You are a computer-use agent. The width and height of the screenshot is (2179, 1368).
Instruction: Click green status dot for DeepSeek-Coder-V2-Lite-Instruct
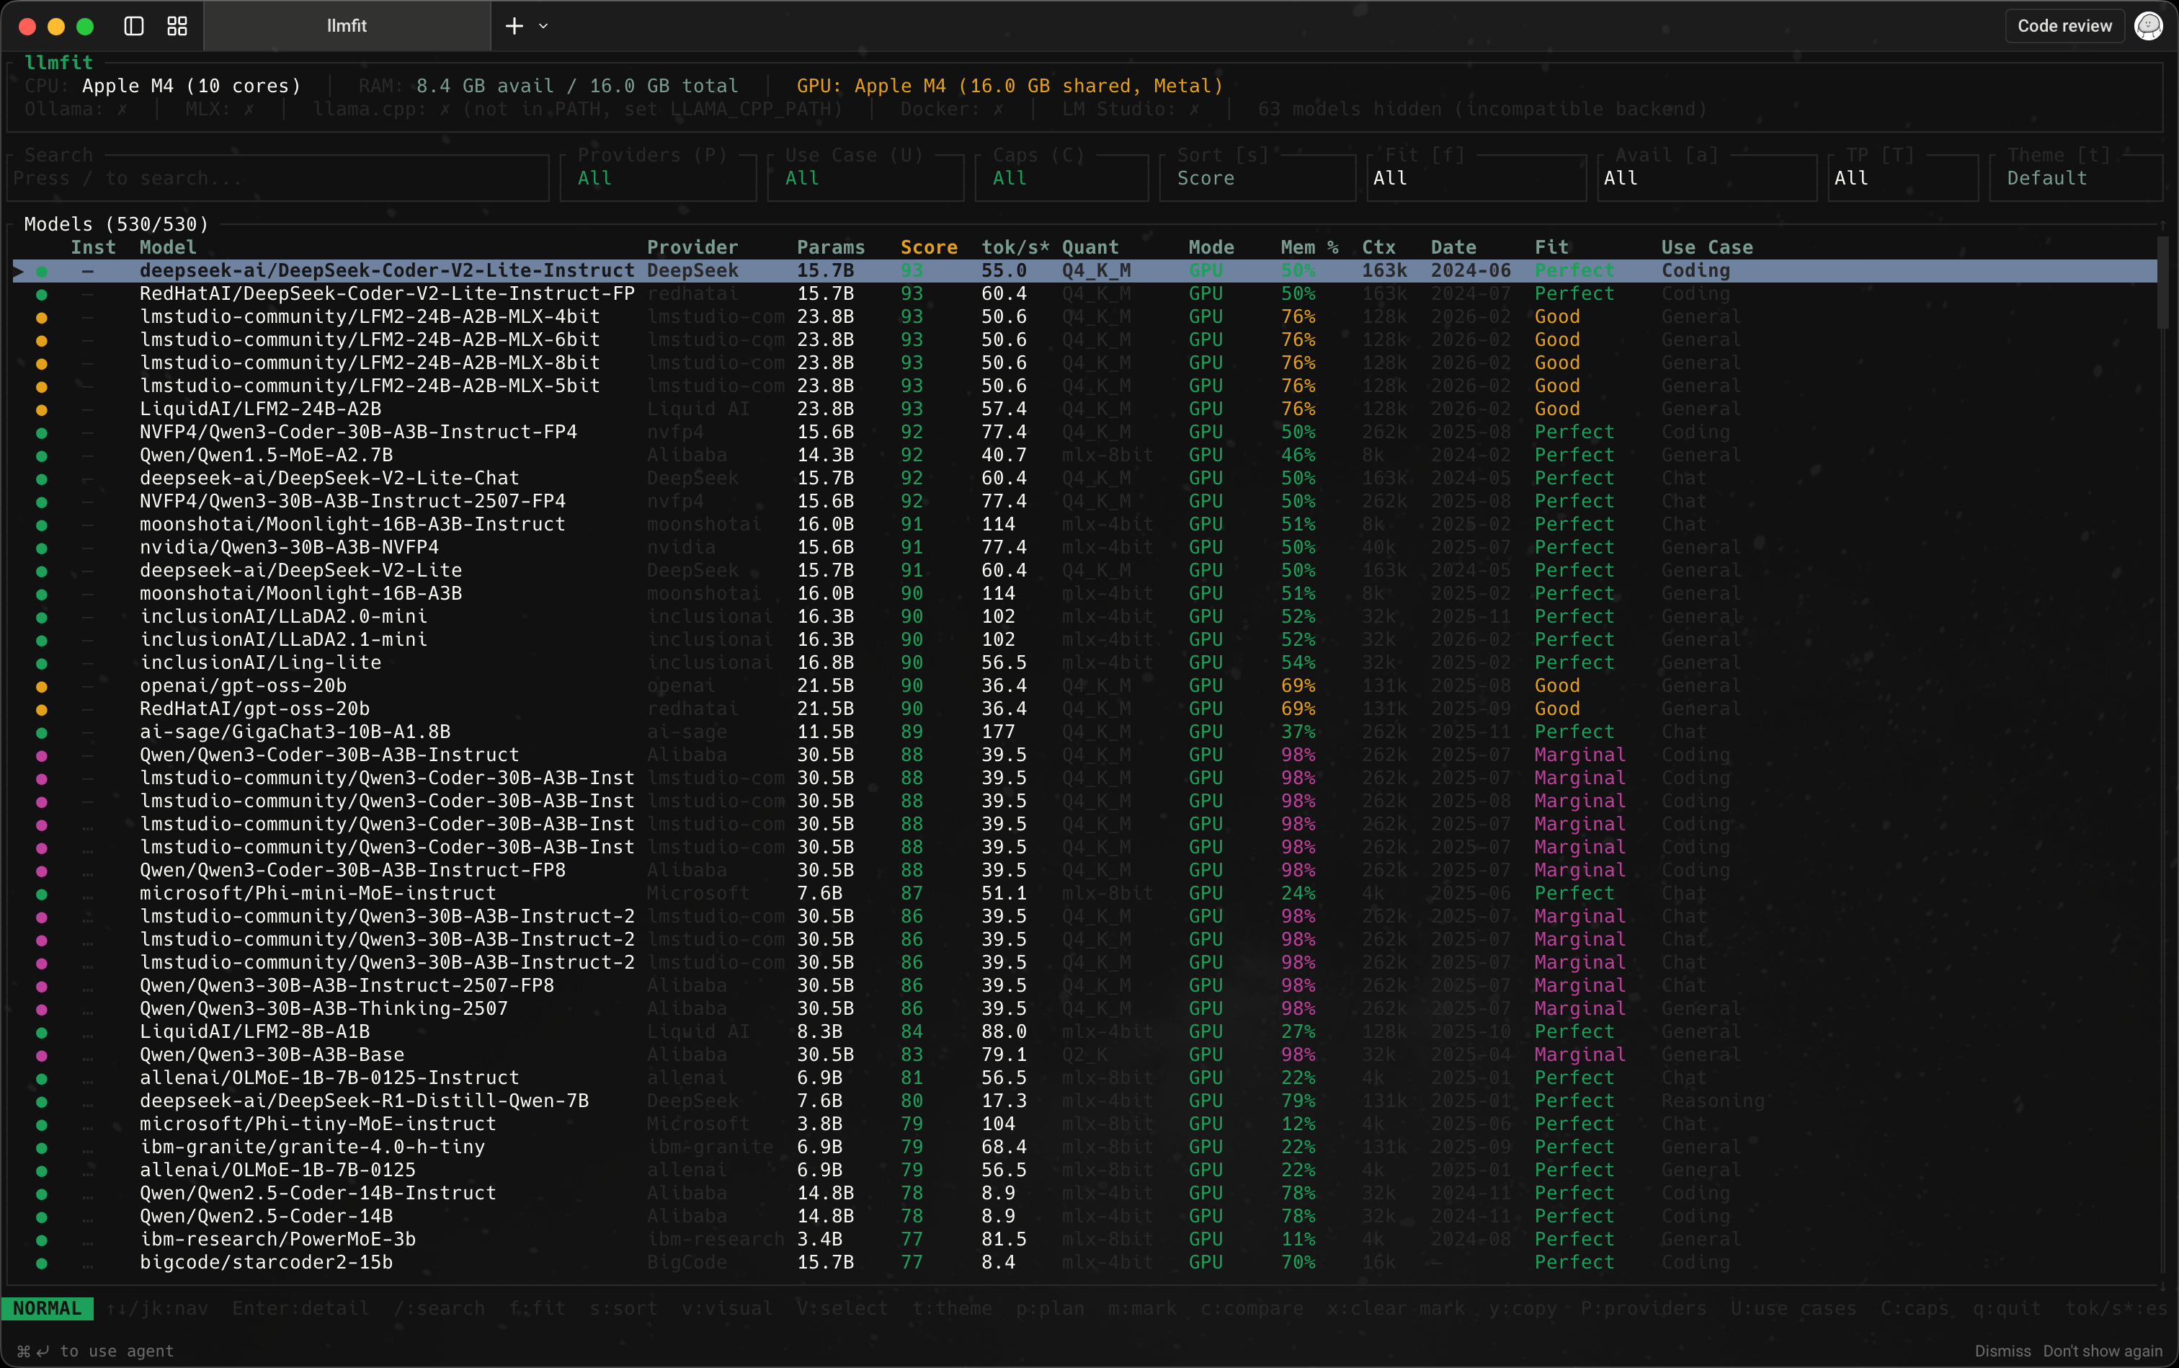(x=42, y=272)
